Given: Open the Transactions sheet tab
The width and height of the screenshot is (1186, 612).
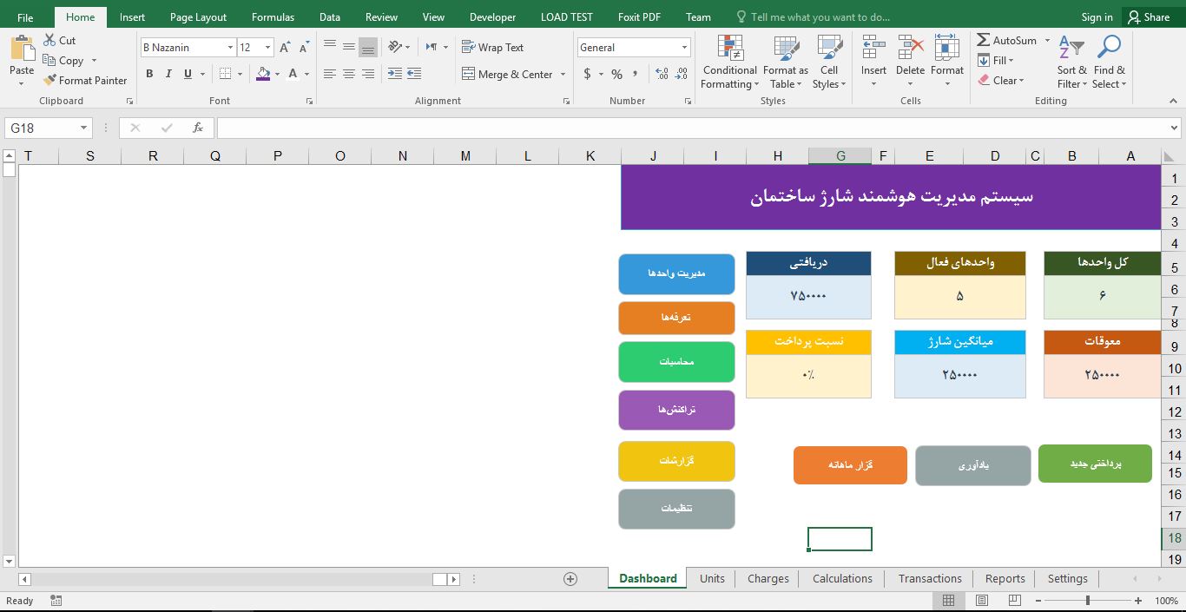Looking at the screenshot, I should point(930,578).
